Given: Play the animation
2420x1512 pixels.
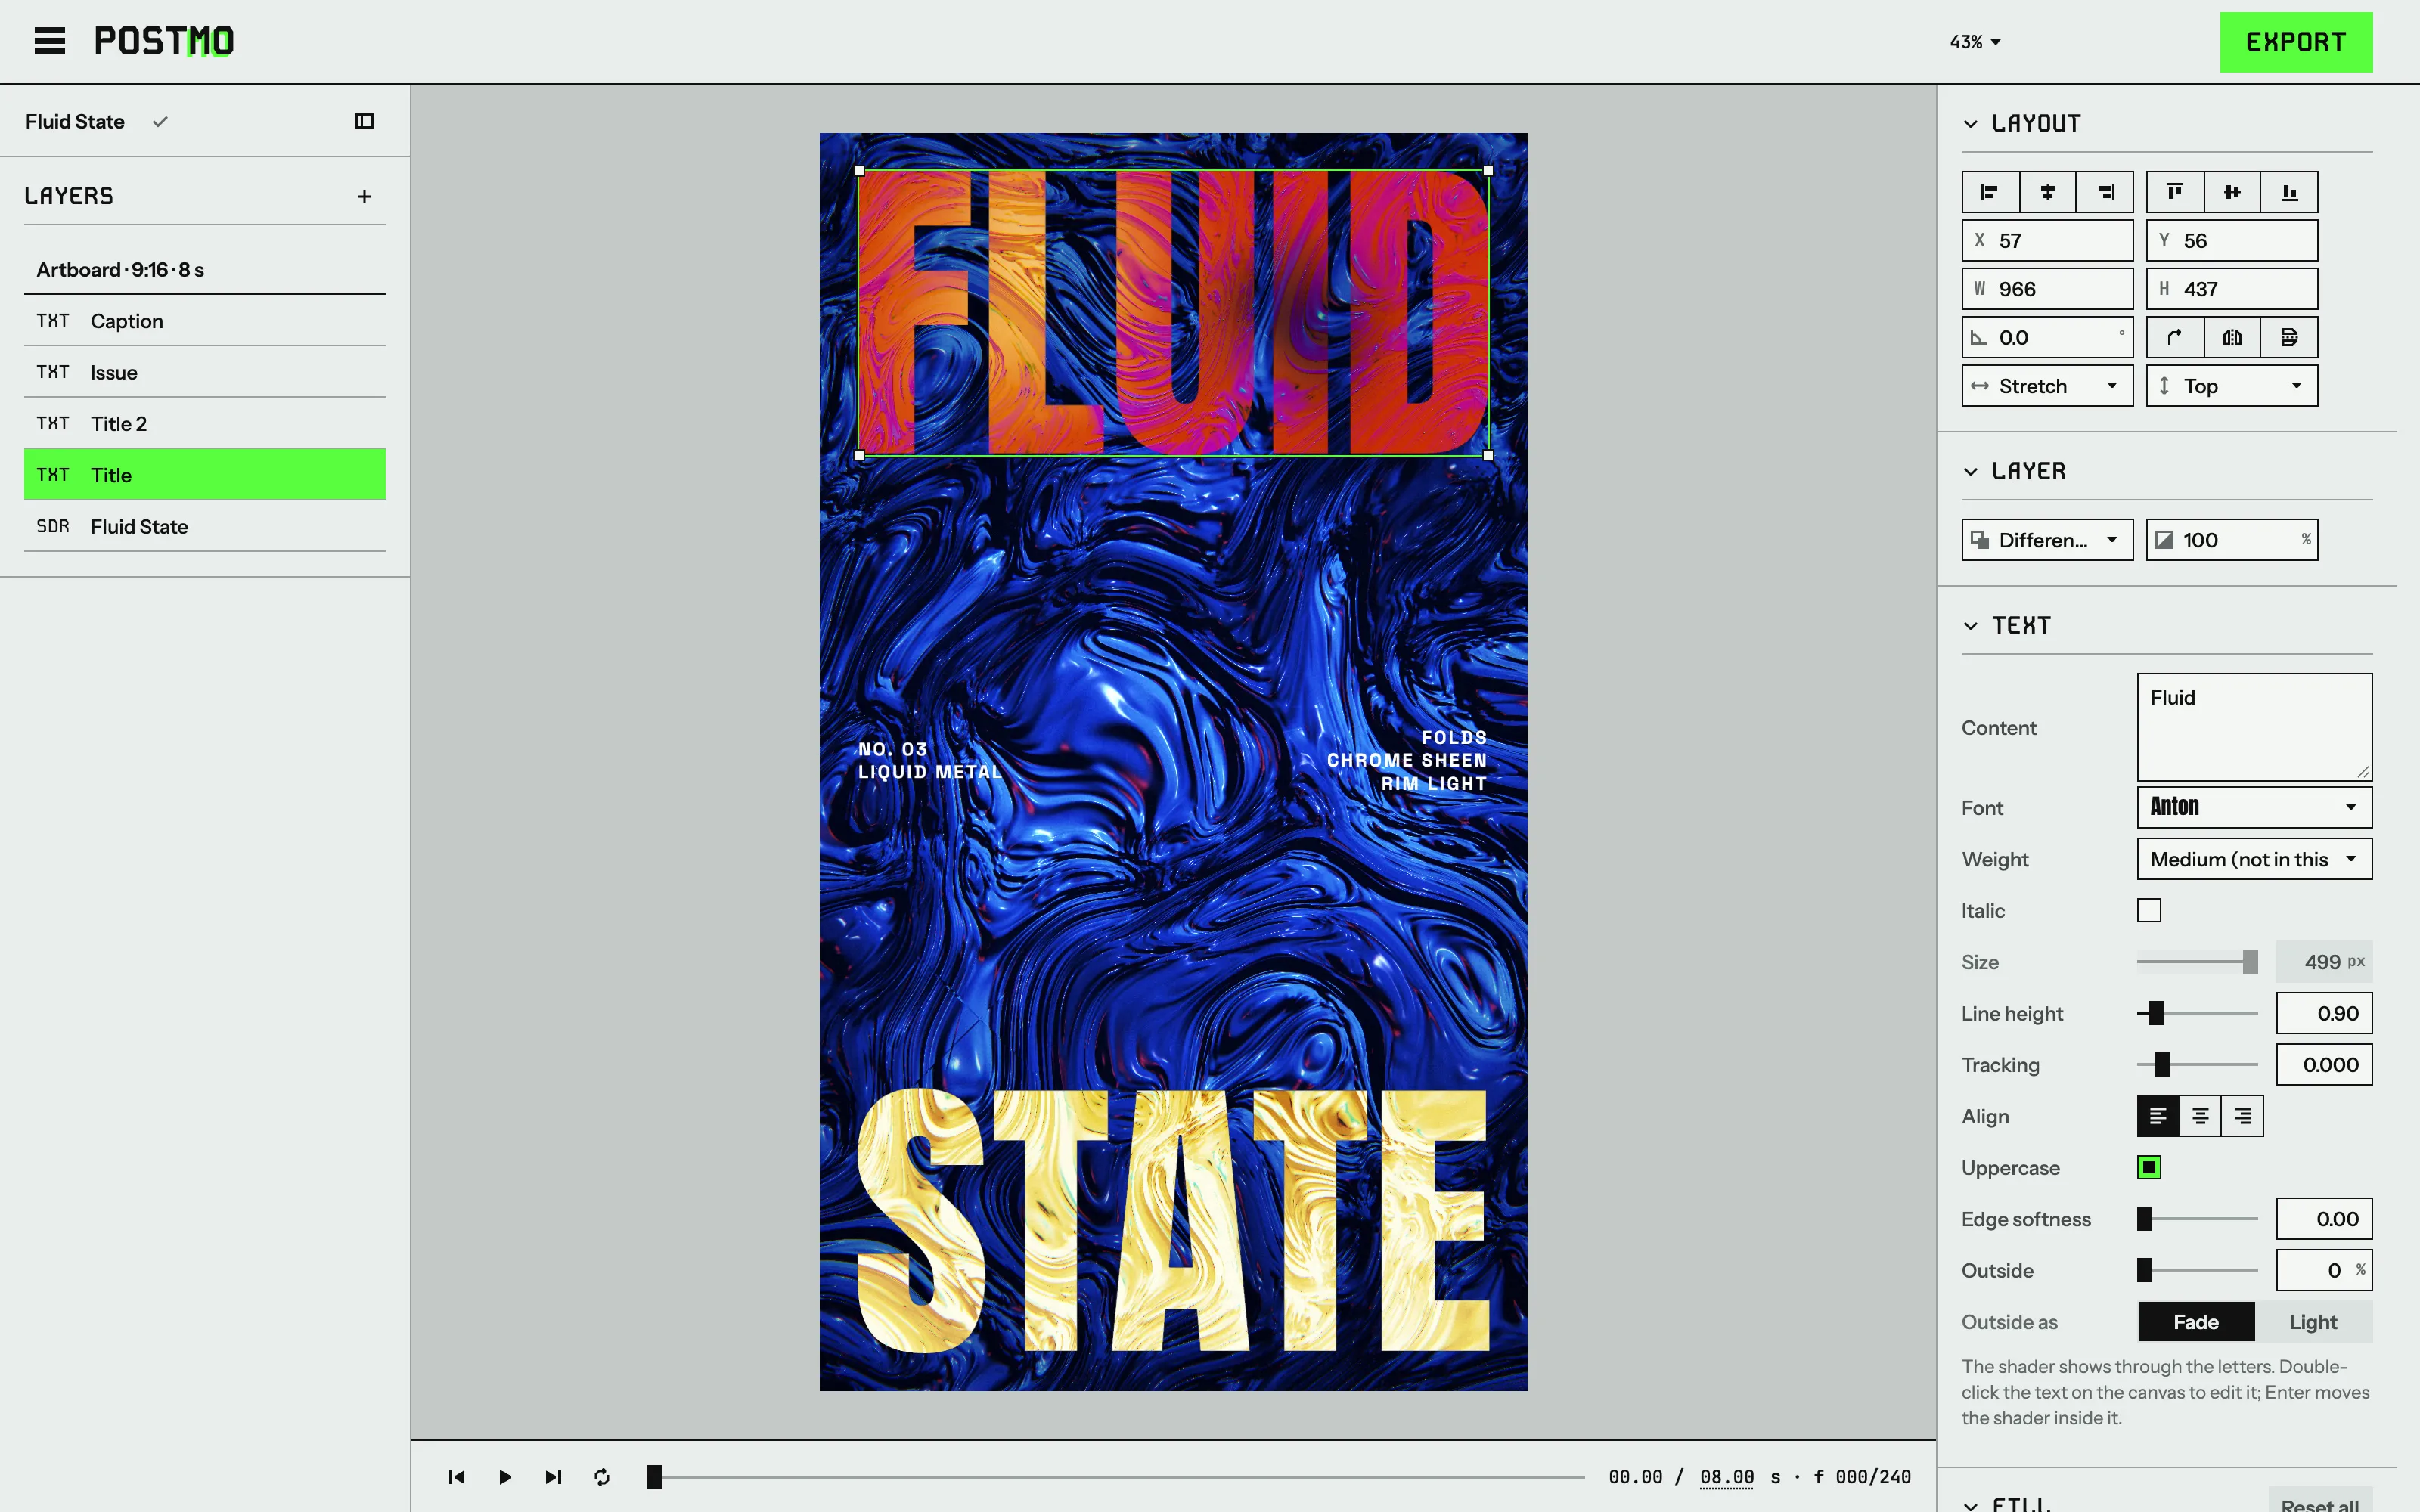Looking at the screenshot, I should tap(505, 1477).
